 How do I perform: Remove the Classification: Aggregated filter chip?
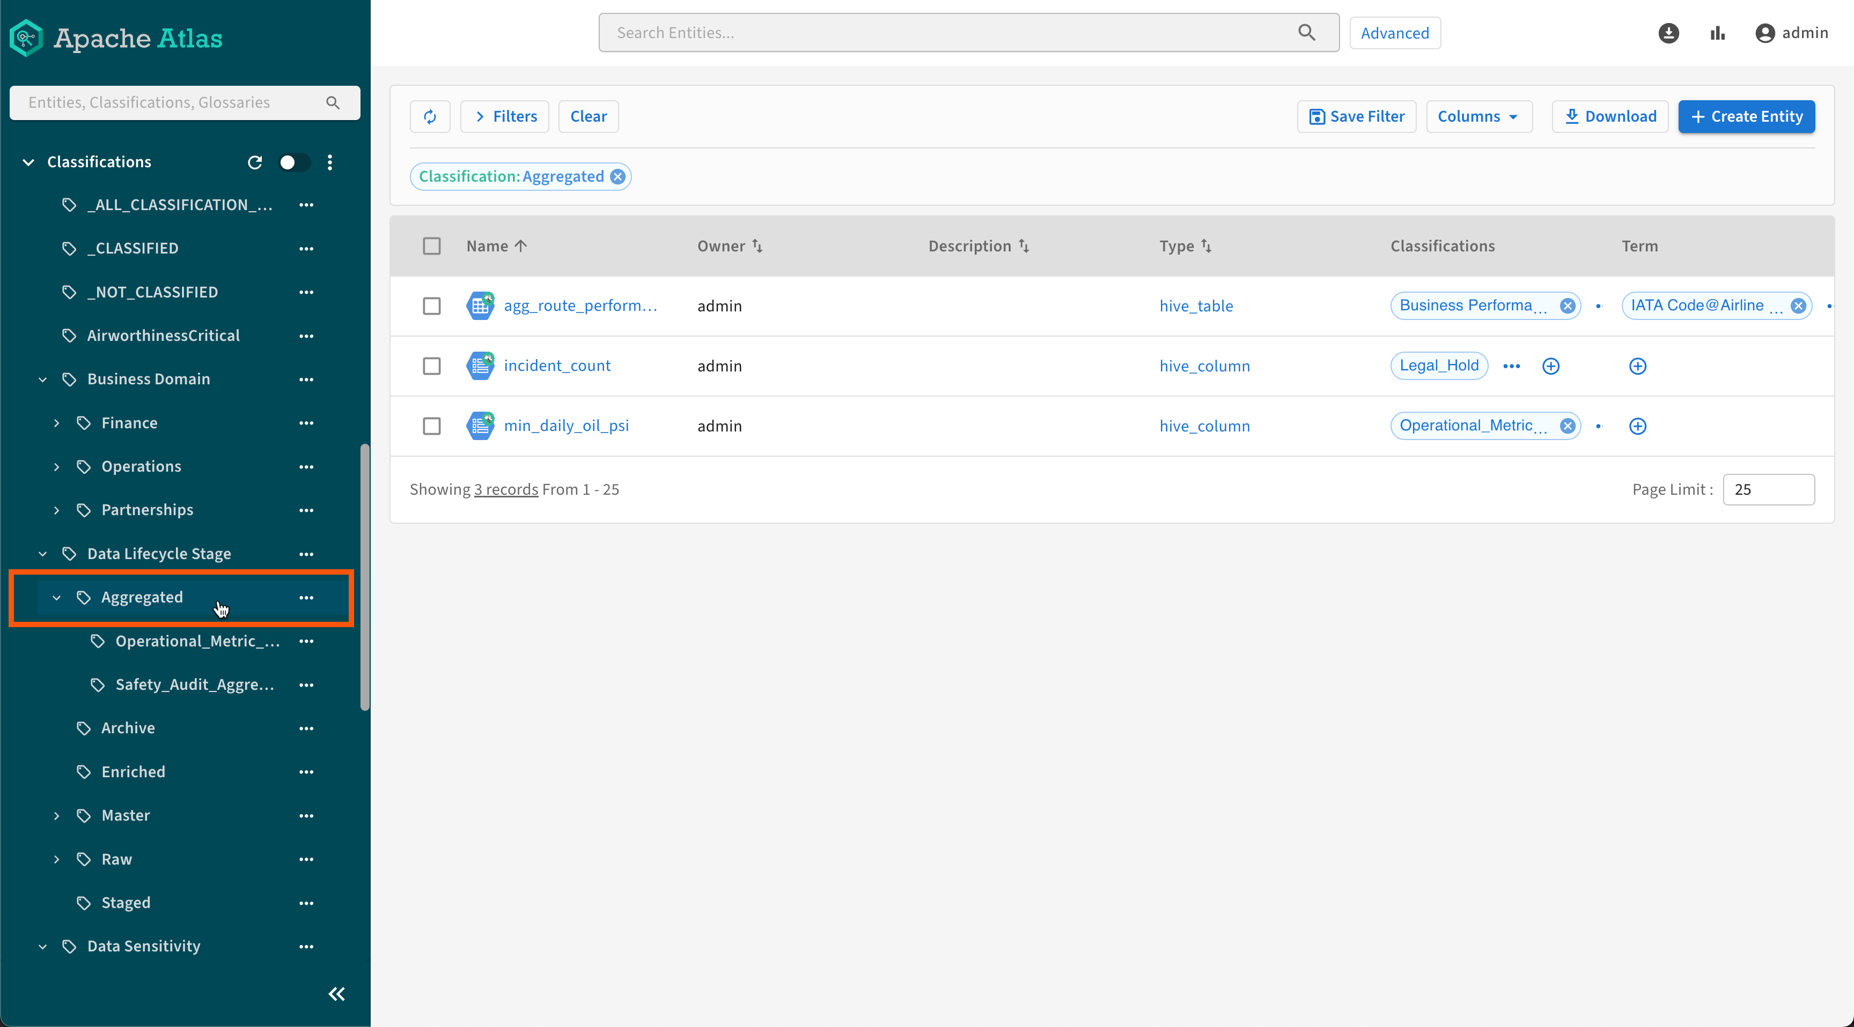pyautogui.click(x=617, y=177)
